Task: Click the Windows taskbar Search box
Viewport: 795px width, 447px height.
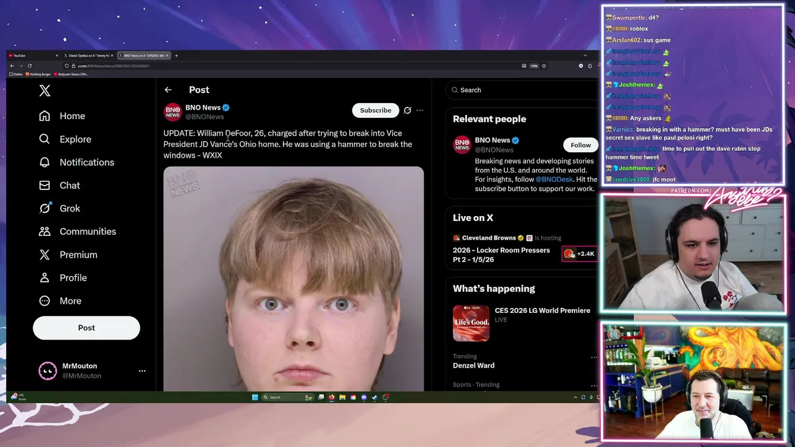Action: 287,397
